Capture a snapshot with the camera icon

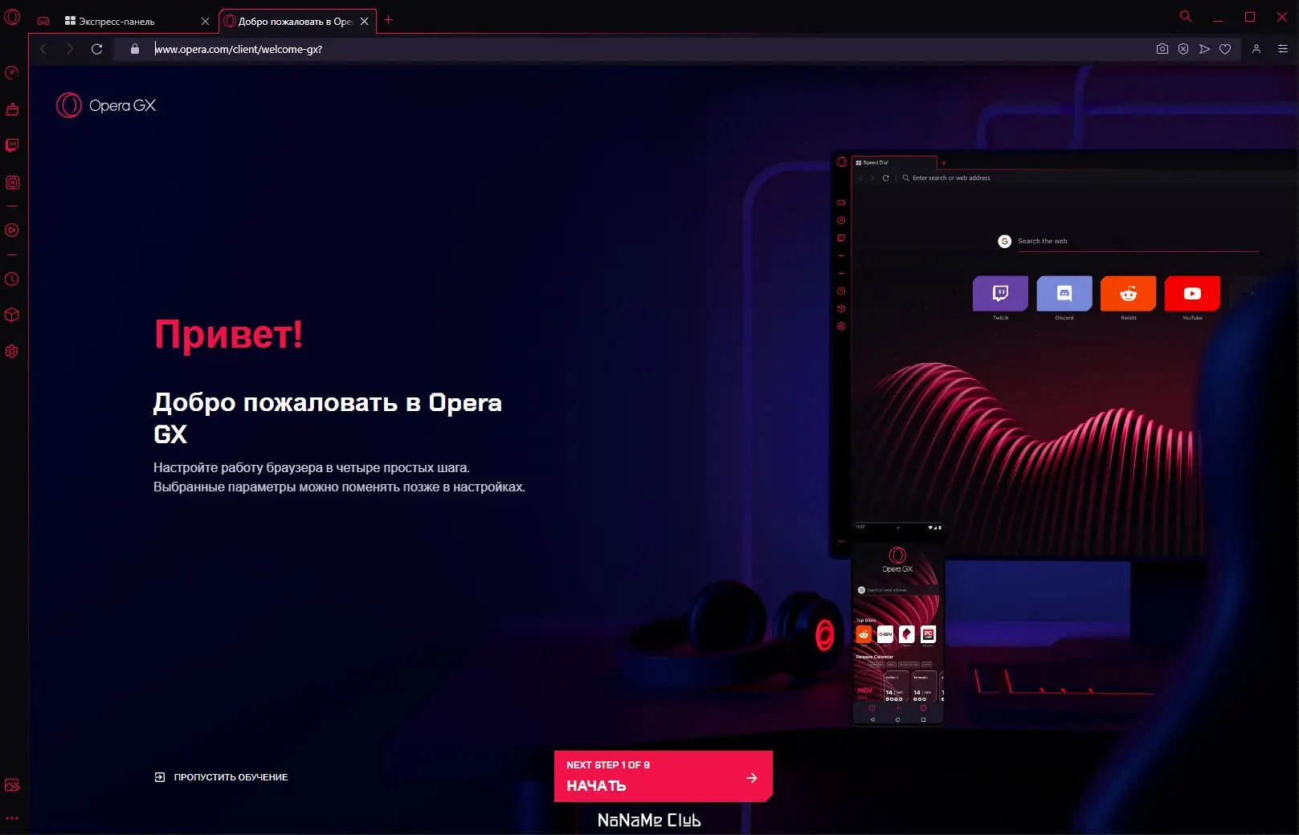click(1162, 49)
